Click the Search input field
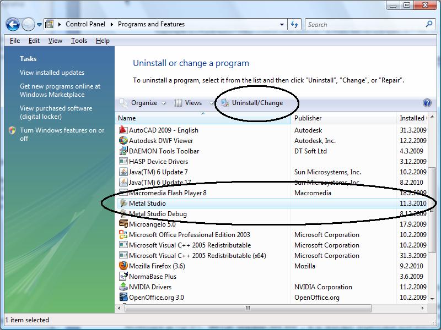This screenshot has height=330, width=441. click(x=365, y=25)
